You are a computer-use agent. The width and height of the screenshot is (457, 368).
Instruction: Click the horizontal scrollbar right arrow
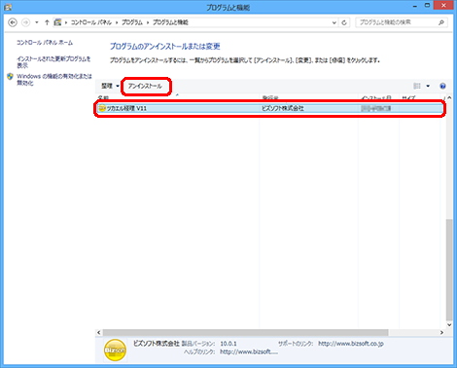[x=441, y=333]
